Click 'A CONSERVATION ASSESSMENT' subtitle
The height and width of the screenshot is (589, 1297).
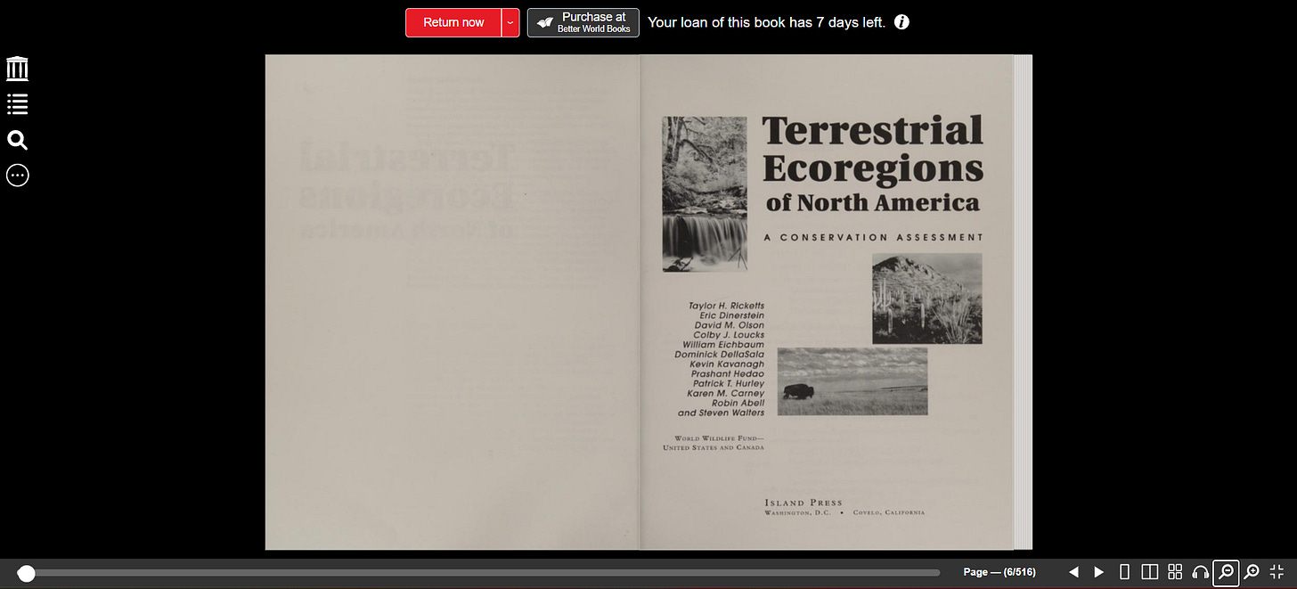(873, 238)
